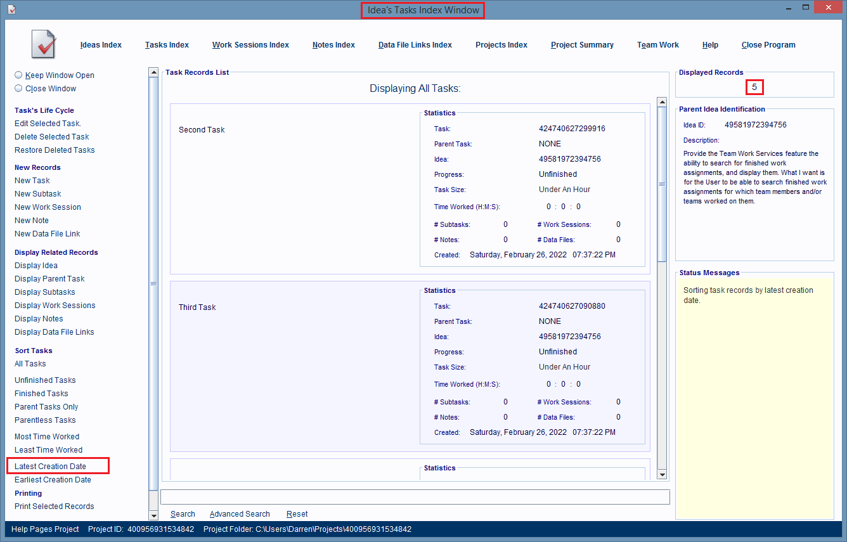The width and height of the screenshot is (847, 542).
Task: Open Advanced Search
Action: coord(240,514)
